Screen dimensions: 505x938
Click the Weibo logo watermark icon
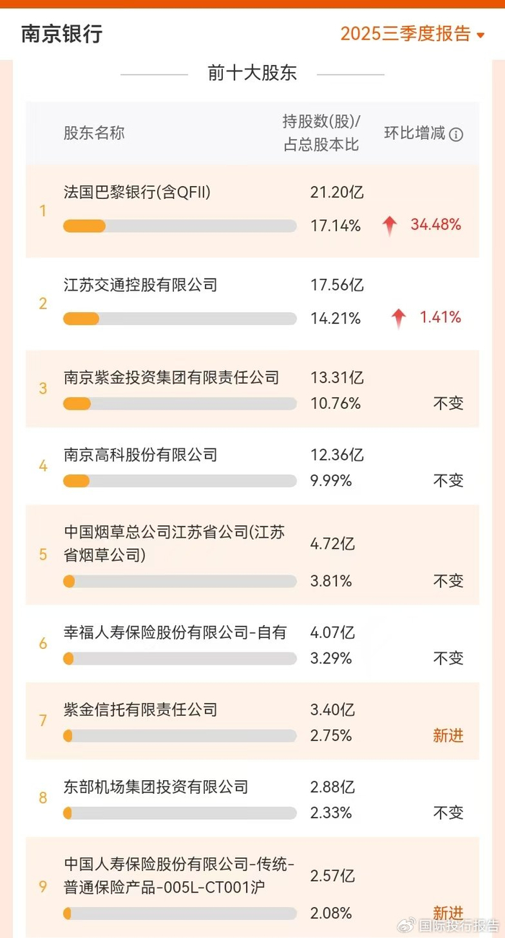click(x=408, y=924)
